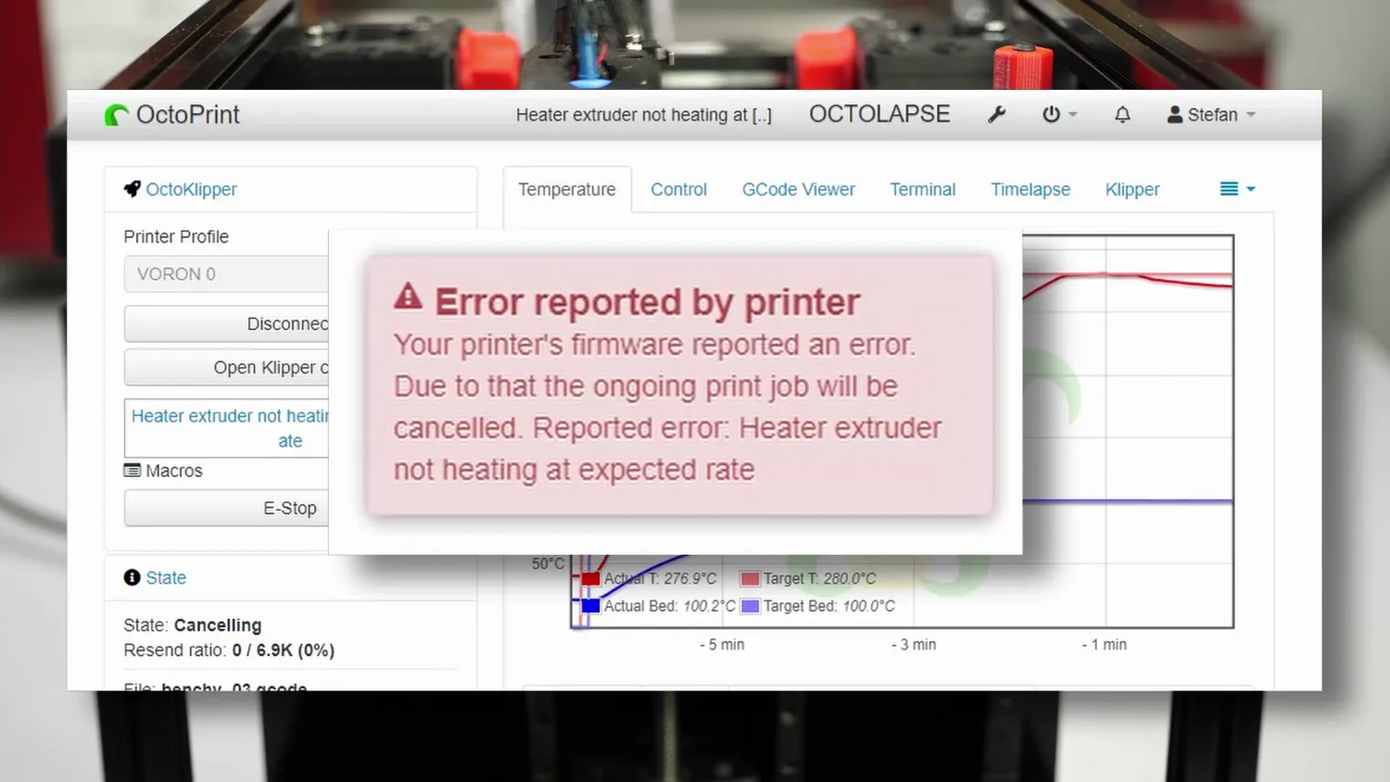Click the OctoPrint brand title

pyautogui.click(x=187, y=115)
